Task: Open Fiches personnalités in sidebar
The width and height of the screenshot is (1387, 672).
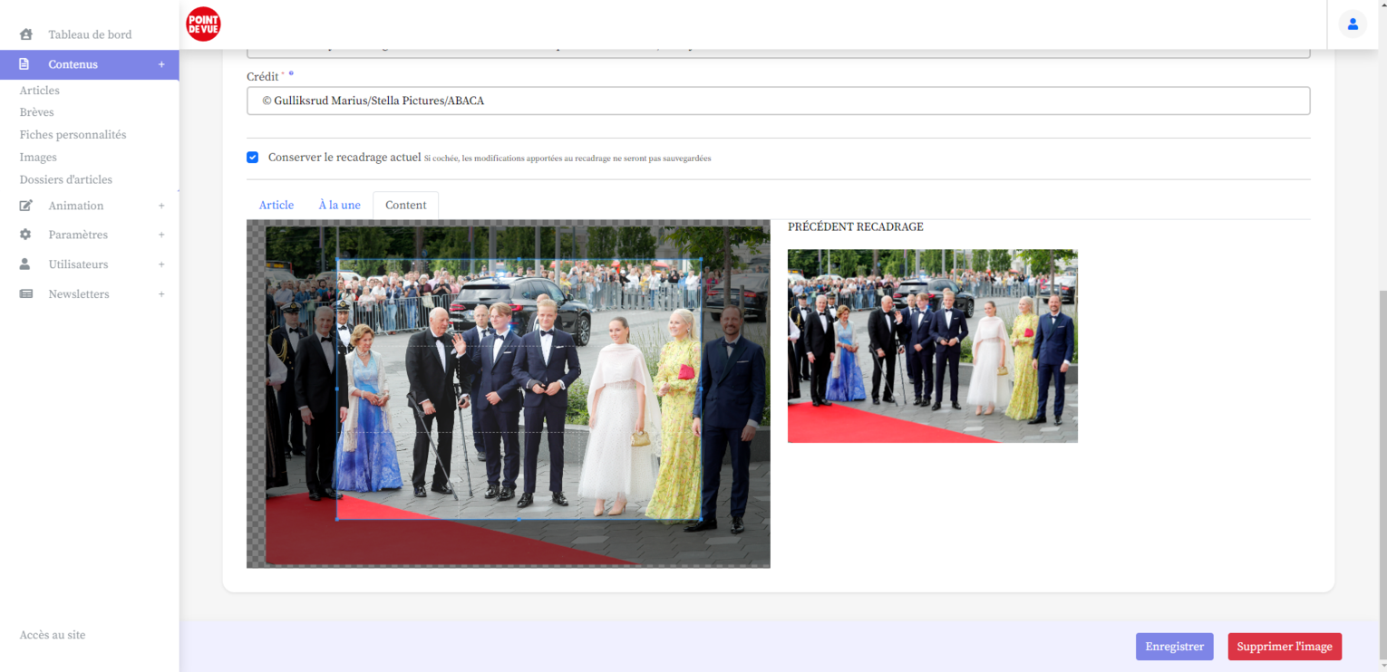Action: [x=73, y=135]
